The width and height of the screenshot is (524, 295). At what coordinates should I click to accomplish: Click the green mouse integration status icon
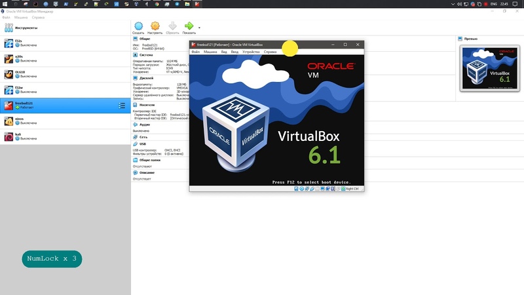pyautogui.click(x=343, y=189)
